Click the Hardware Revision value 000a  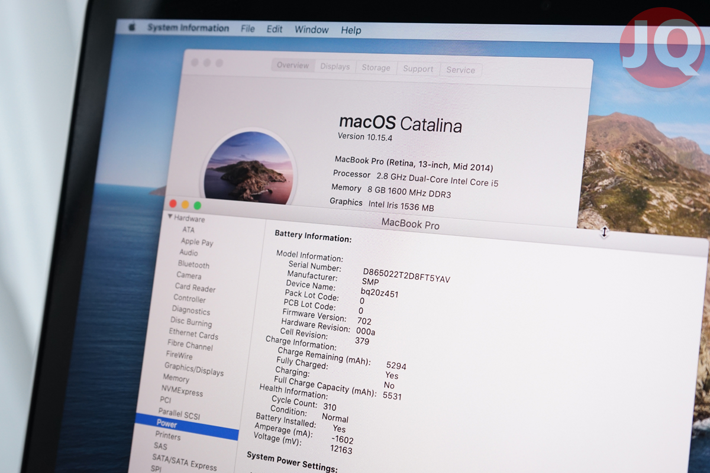pos(365,331)
